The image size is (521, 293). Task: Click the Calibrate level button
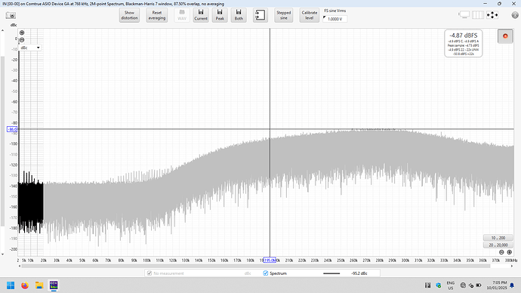(x=310, y=15)
